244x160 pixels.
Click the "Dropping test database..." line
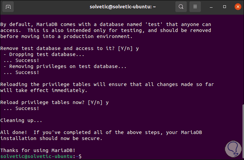(44, 54)
